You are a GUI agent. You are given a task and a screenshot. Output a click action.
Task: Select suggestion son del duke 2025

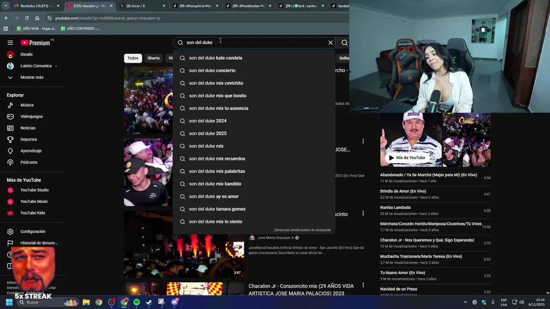[254, 133]
